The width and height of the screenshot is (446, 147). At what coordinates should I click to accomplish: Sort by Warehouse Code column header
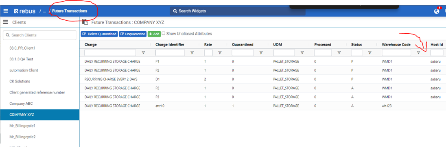tap(396, 45)
